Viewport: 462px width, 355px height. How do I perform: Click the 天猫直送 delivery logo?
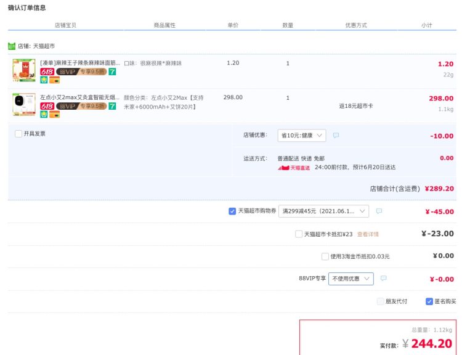click(x=294, y=168)
